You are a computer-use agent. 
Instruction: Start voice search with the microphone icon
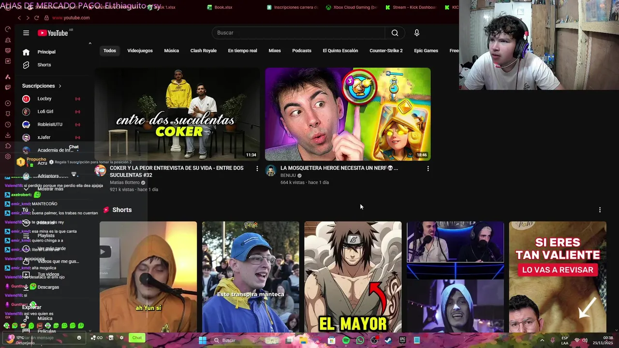(417, 33)
